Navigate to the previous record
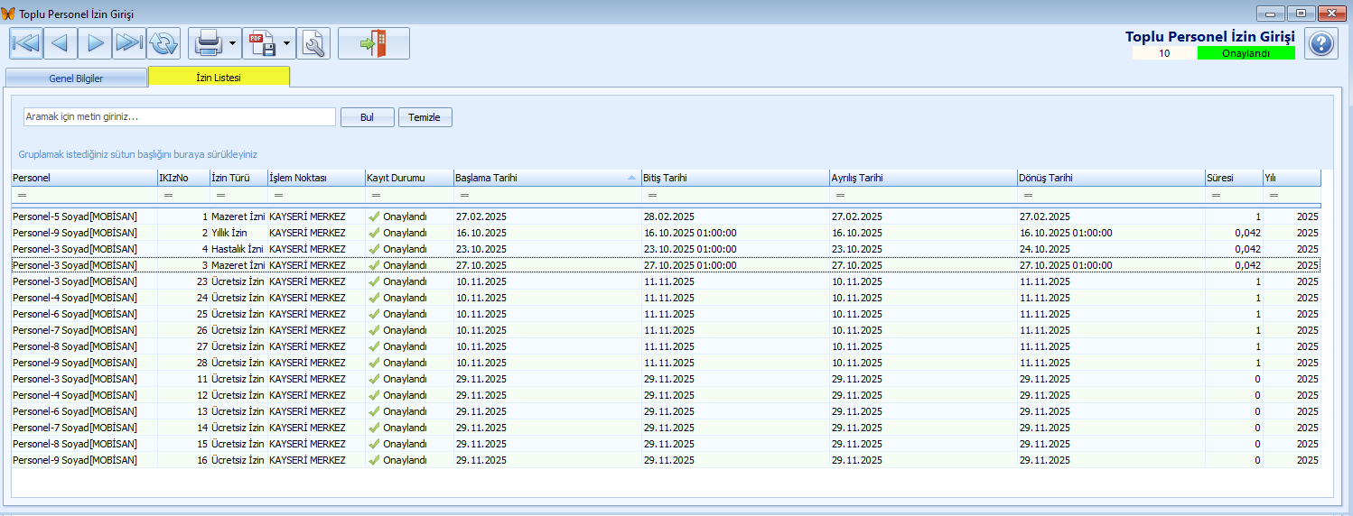Viewport: 1353px width, 516px height. tap(61, 43)
